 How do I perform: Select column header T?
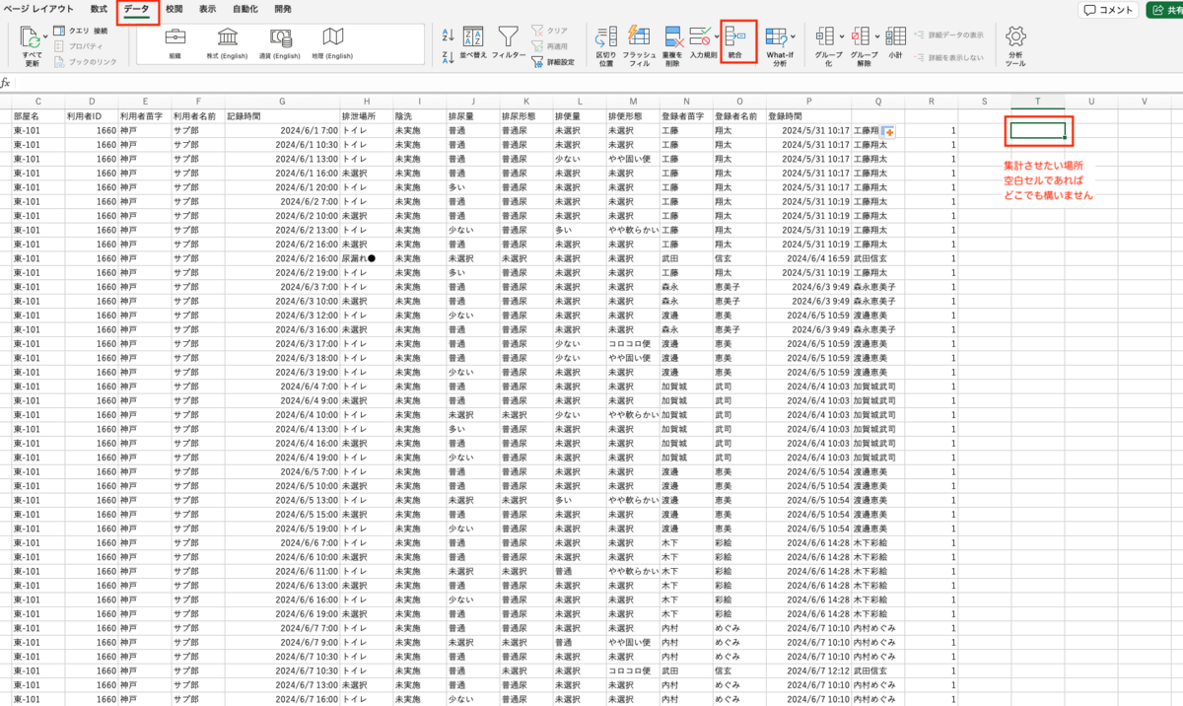pos(1038,101)
